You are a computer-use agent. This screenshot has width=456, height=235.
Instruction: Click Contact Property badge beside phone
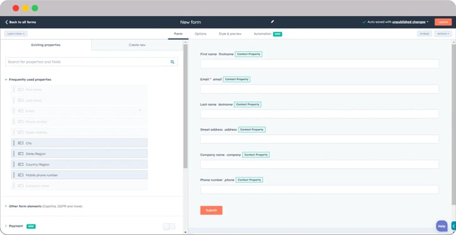pyautogui.click(x=249, y=180)
